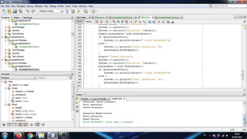
Task: Toggle Show Inherited Members filter in Navigator
Action: (x=4, y=125)
